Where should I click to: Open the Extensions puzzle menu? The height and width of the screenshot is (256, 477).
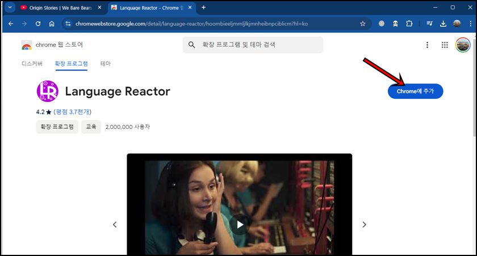(x=409, y=24)
